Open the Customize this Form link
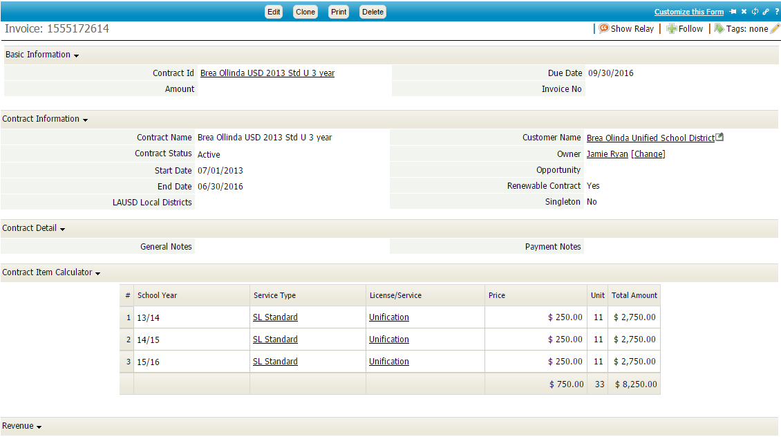Screen dimensions: 781x437 pyautogui.click(x=688, y=12)
